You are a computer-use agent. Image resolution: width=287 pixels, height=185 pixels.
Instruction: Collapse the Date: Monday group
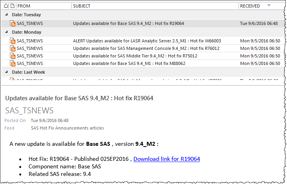click(x=7, y=32)
